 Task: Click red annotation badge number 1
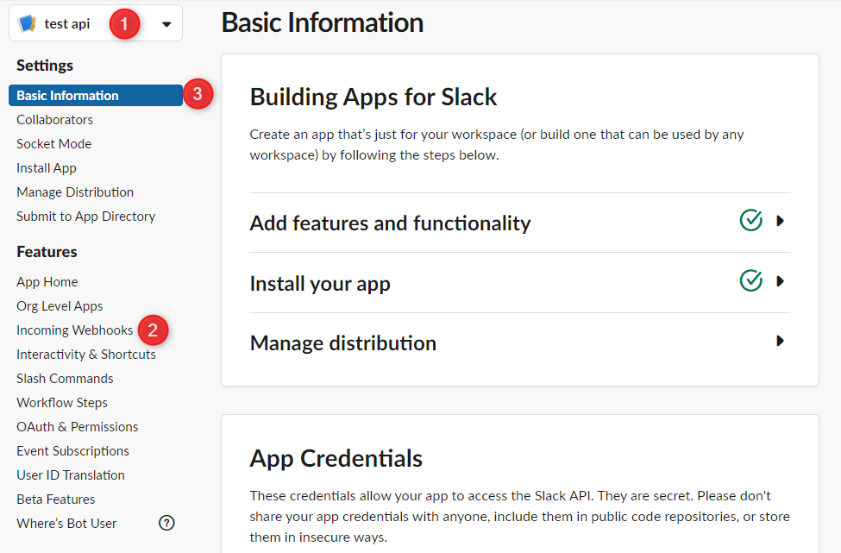tap(124, 24)
